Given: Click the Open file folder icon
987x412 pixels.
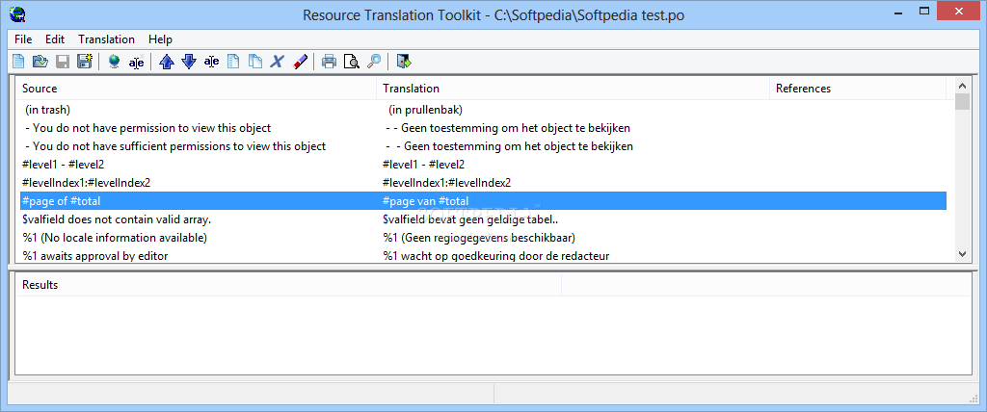Looking at the screenshot, I should click(x=40, y=62).
